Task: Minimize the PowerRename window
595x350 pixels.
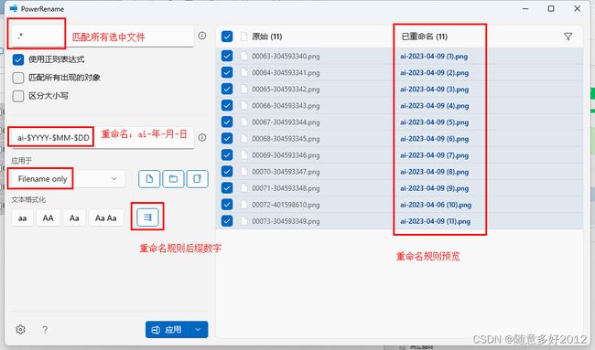Action: coord(525,8)
